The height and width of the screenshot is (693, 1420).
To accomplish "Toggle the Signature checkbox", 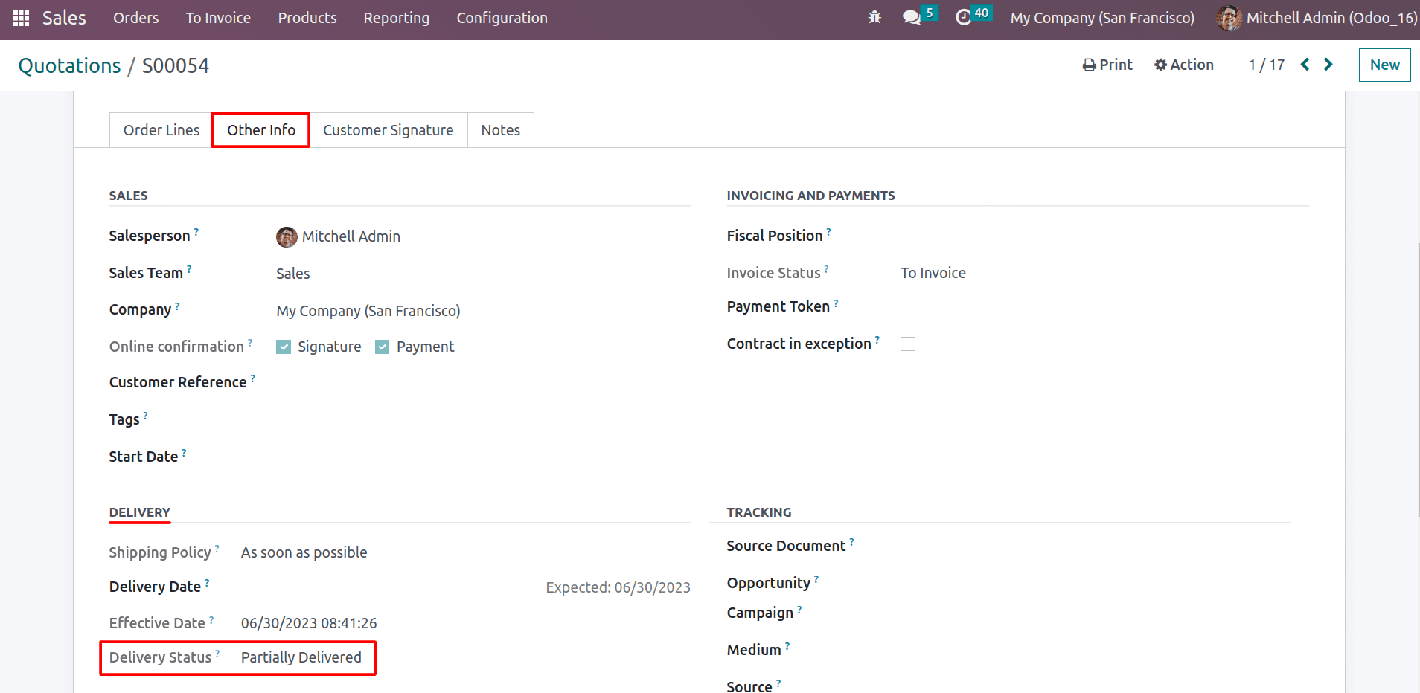I will [x=284, y=347].
